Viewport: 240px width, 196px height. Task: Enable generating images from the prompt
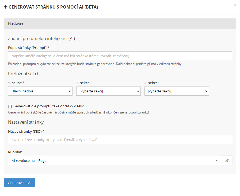click(10, 106)
